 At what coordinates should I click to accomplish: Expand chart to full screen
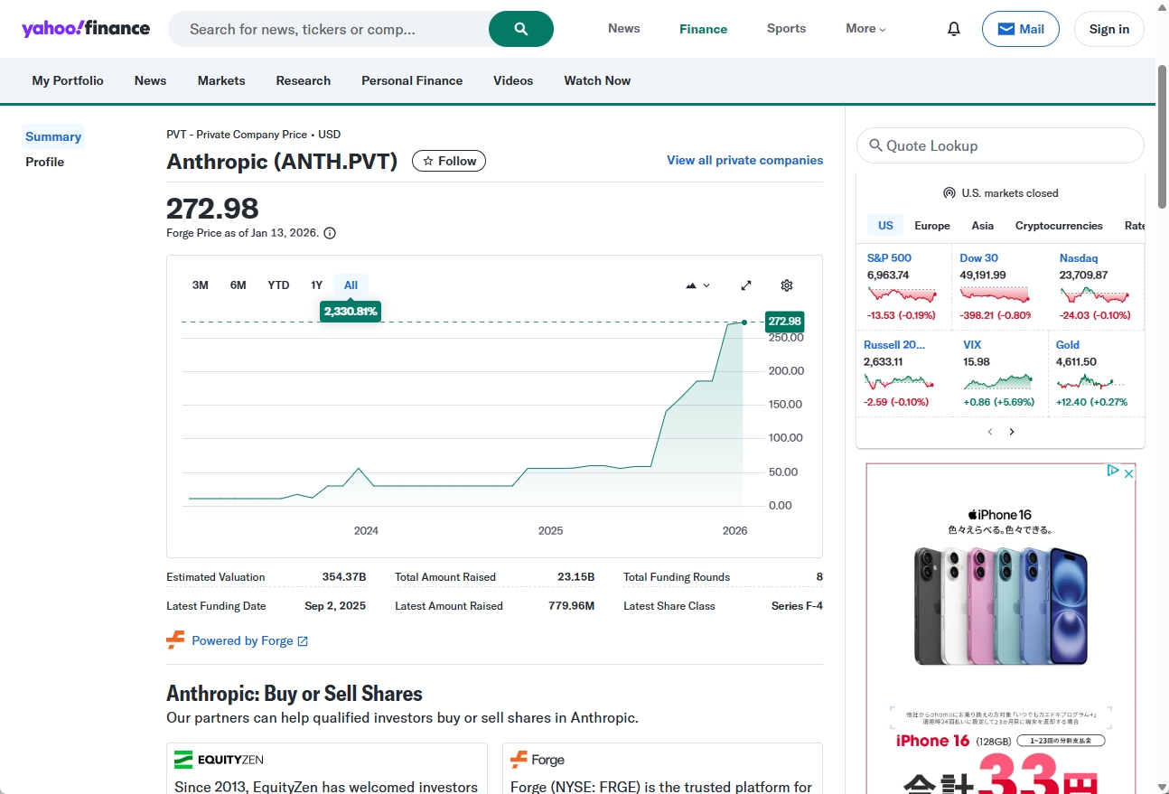pos(746,285)
